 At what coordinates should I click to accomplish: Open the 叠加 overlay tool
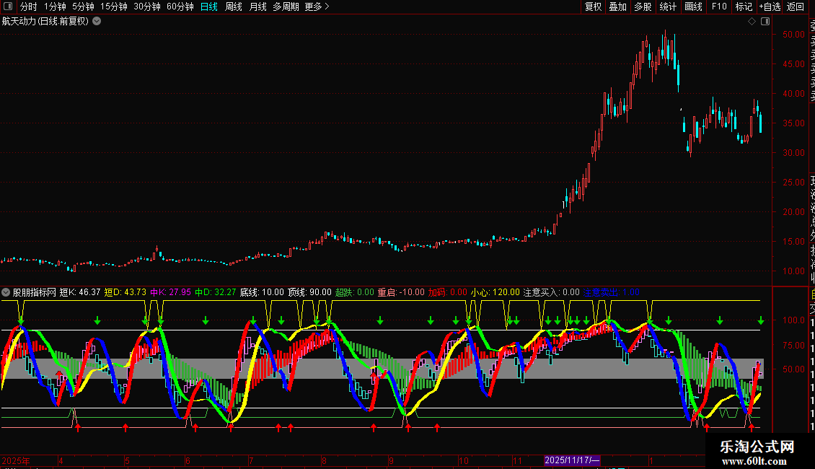618,6
